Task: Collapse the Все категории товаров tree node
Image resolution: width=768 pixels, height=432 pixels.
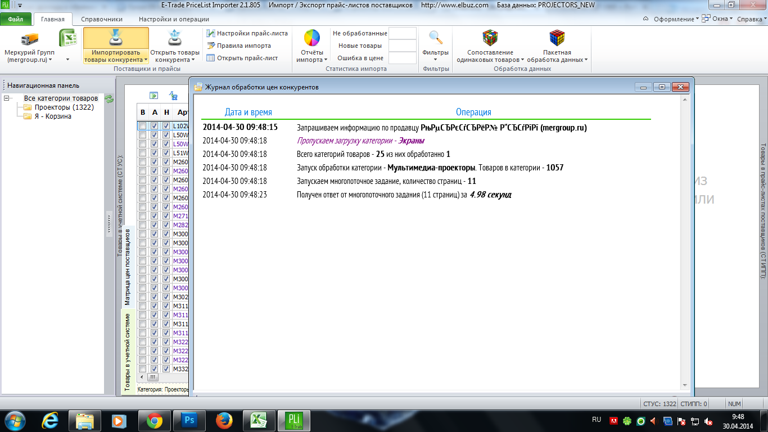Action: point(7,98)
